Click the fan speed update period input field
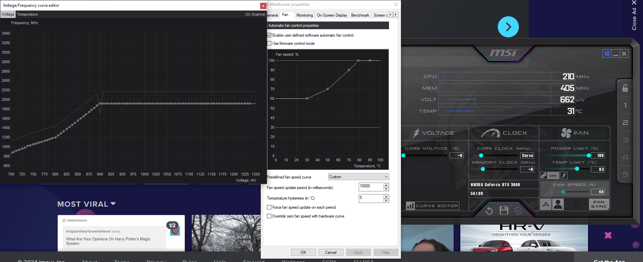This screenshot has height=262, width=643. pos(371,187)
